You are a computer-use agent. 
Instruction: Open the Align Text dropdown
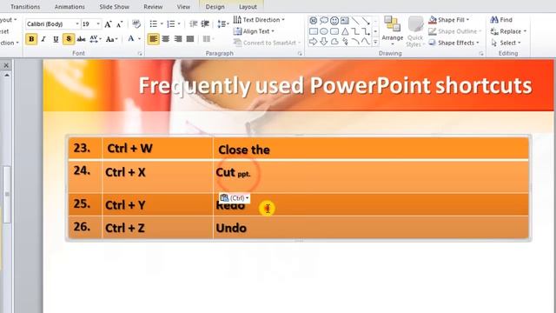(x=254, y=31)
